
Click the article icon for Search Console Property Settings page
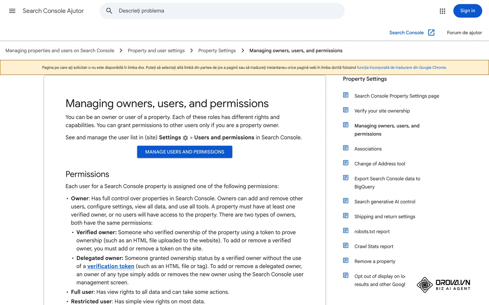[346, 95]
